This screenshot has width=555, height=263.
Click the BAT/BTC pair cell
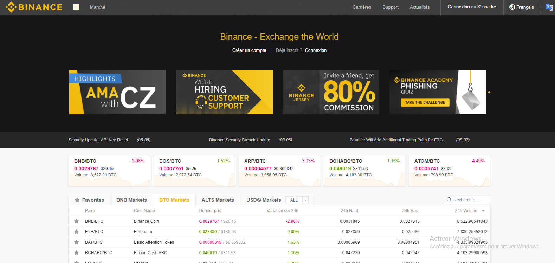[x=94, y=242]
